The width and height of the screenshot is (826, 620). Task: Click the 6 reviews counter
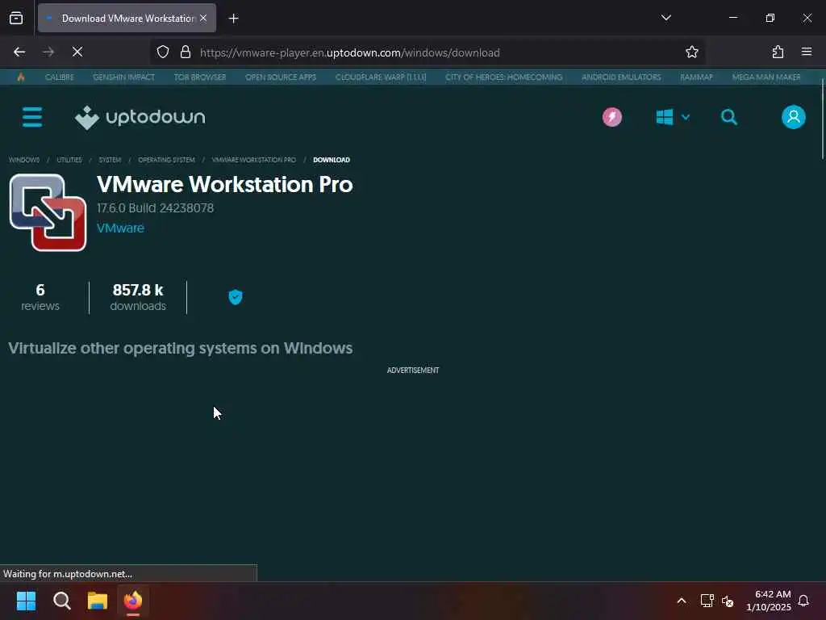pyautogui.click(x=40, y=297)
